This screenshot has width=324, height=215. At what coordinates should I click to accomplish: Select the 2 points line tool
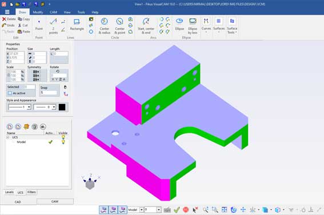coord(53,26)
